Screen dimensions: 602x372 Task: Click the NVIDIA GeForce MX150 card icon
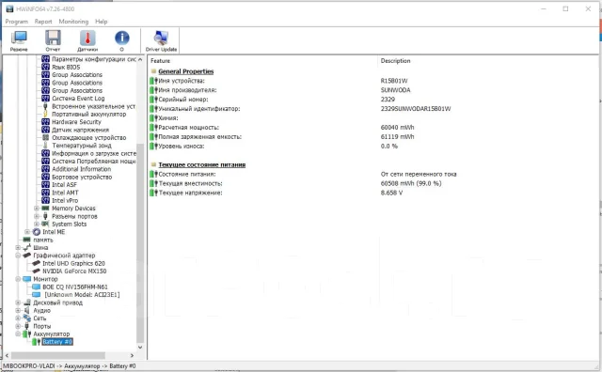click(37, 271)
